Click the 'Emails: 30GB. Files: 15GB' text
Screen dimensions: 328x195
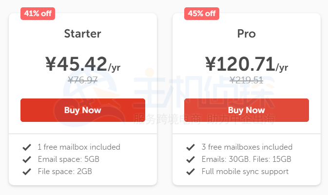(x=247, y=159)
